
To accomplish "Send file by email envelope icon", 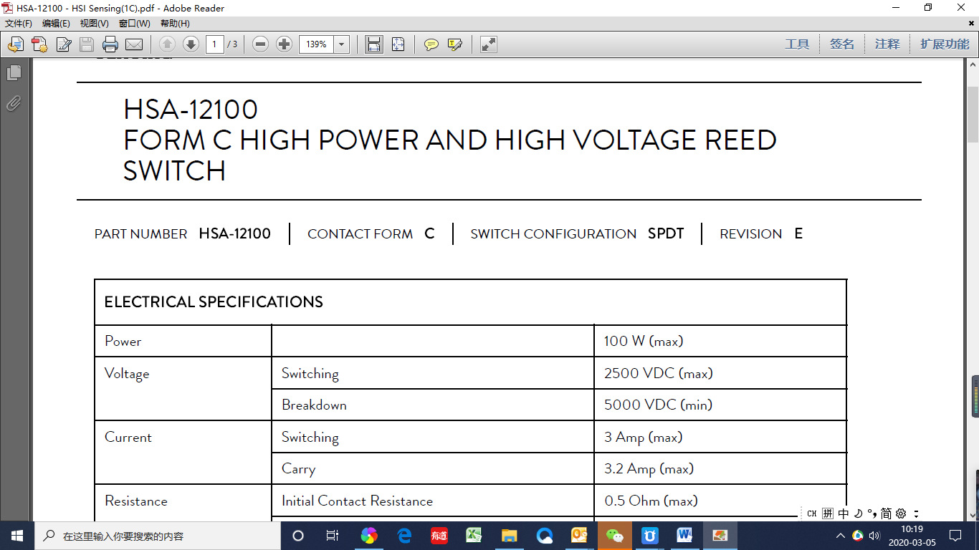I will click(134, 44).
